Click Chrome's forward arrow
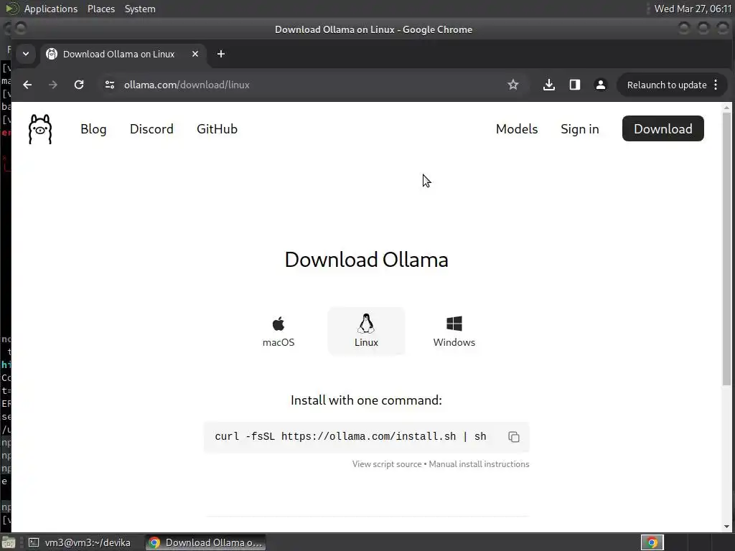 (53, 85)
